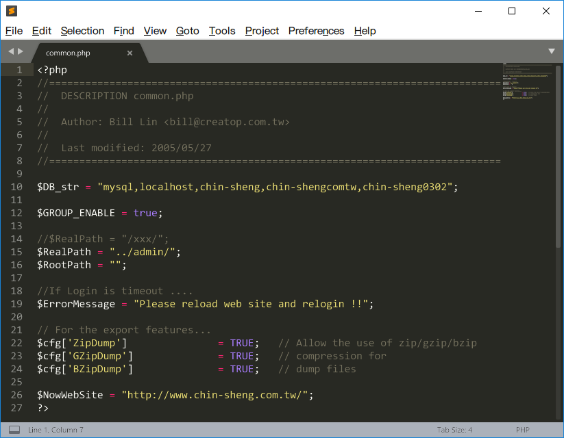Go to next tab with right arrow

point(21,51)
